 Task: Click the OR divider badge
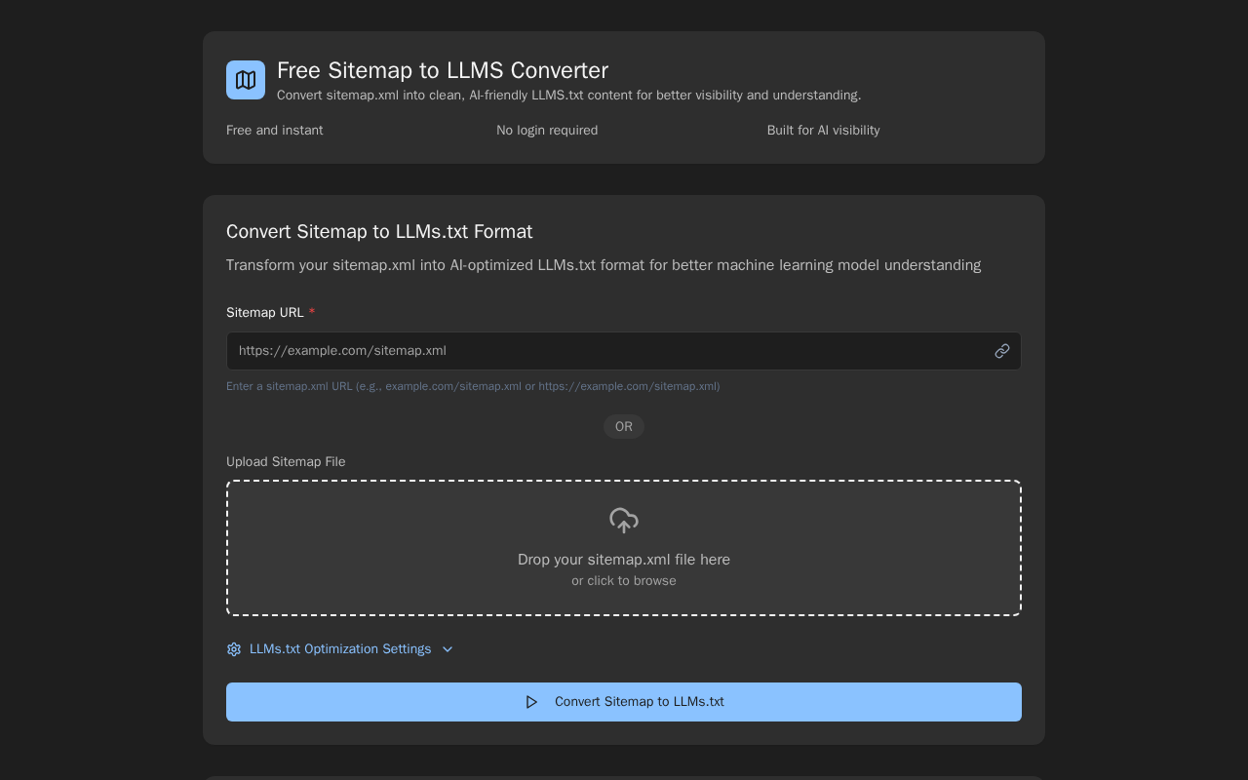point(624,427)
